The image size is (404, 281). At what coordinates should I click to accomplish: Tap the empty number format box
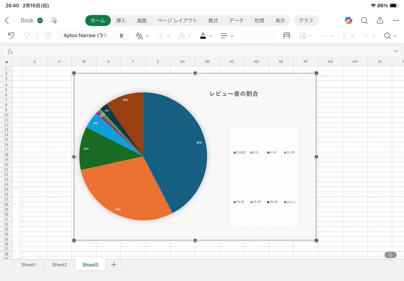pos(258,35)
